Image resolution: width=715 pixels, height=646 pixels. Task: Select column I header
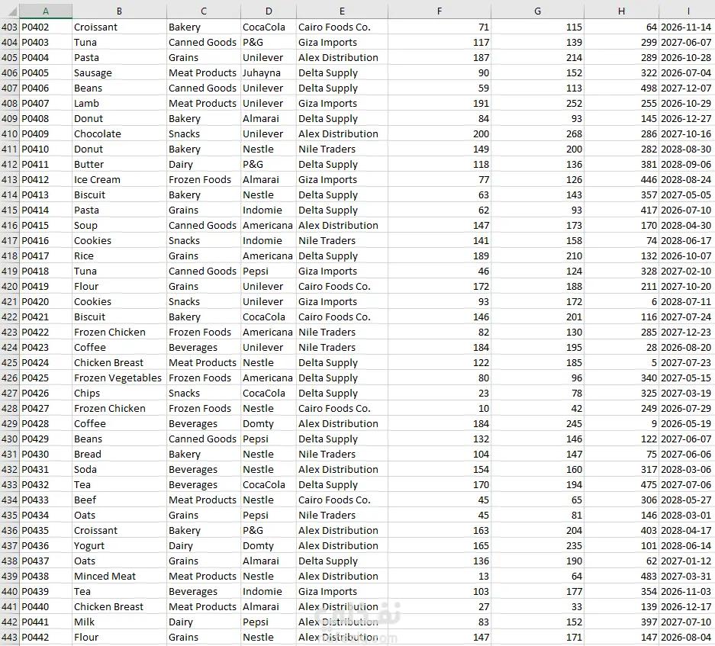[x=688, y=11]
